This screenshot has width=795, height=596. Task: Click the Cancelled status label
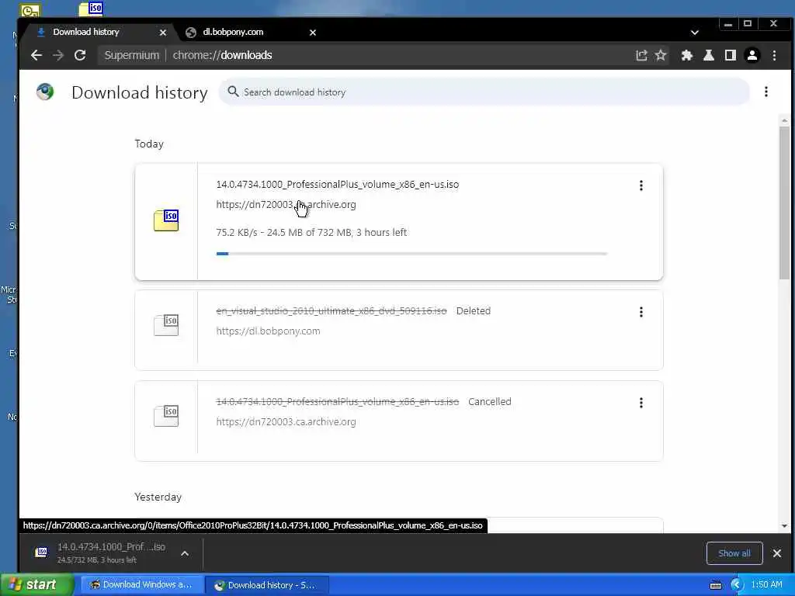click(x=489, y=401)
